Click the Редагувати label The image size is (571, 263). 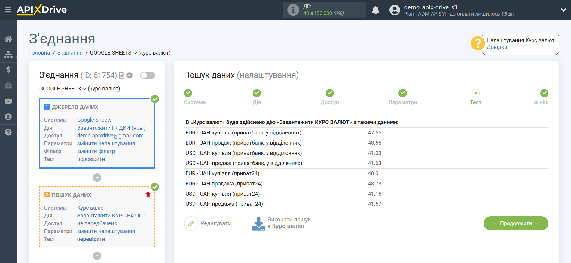pos(216,223)
